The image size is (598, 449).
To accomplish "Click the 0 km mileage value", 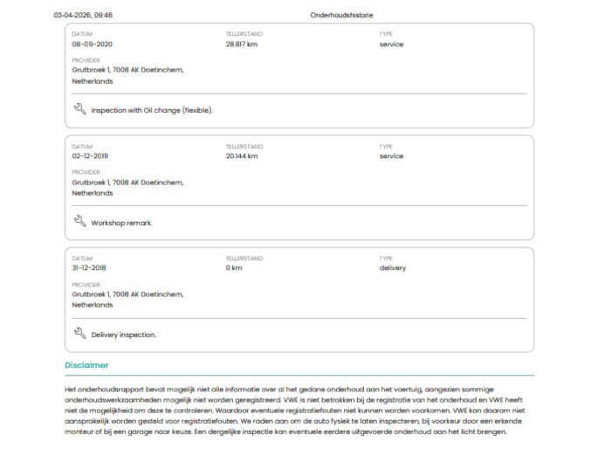I will [x=233, y=267].
